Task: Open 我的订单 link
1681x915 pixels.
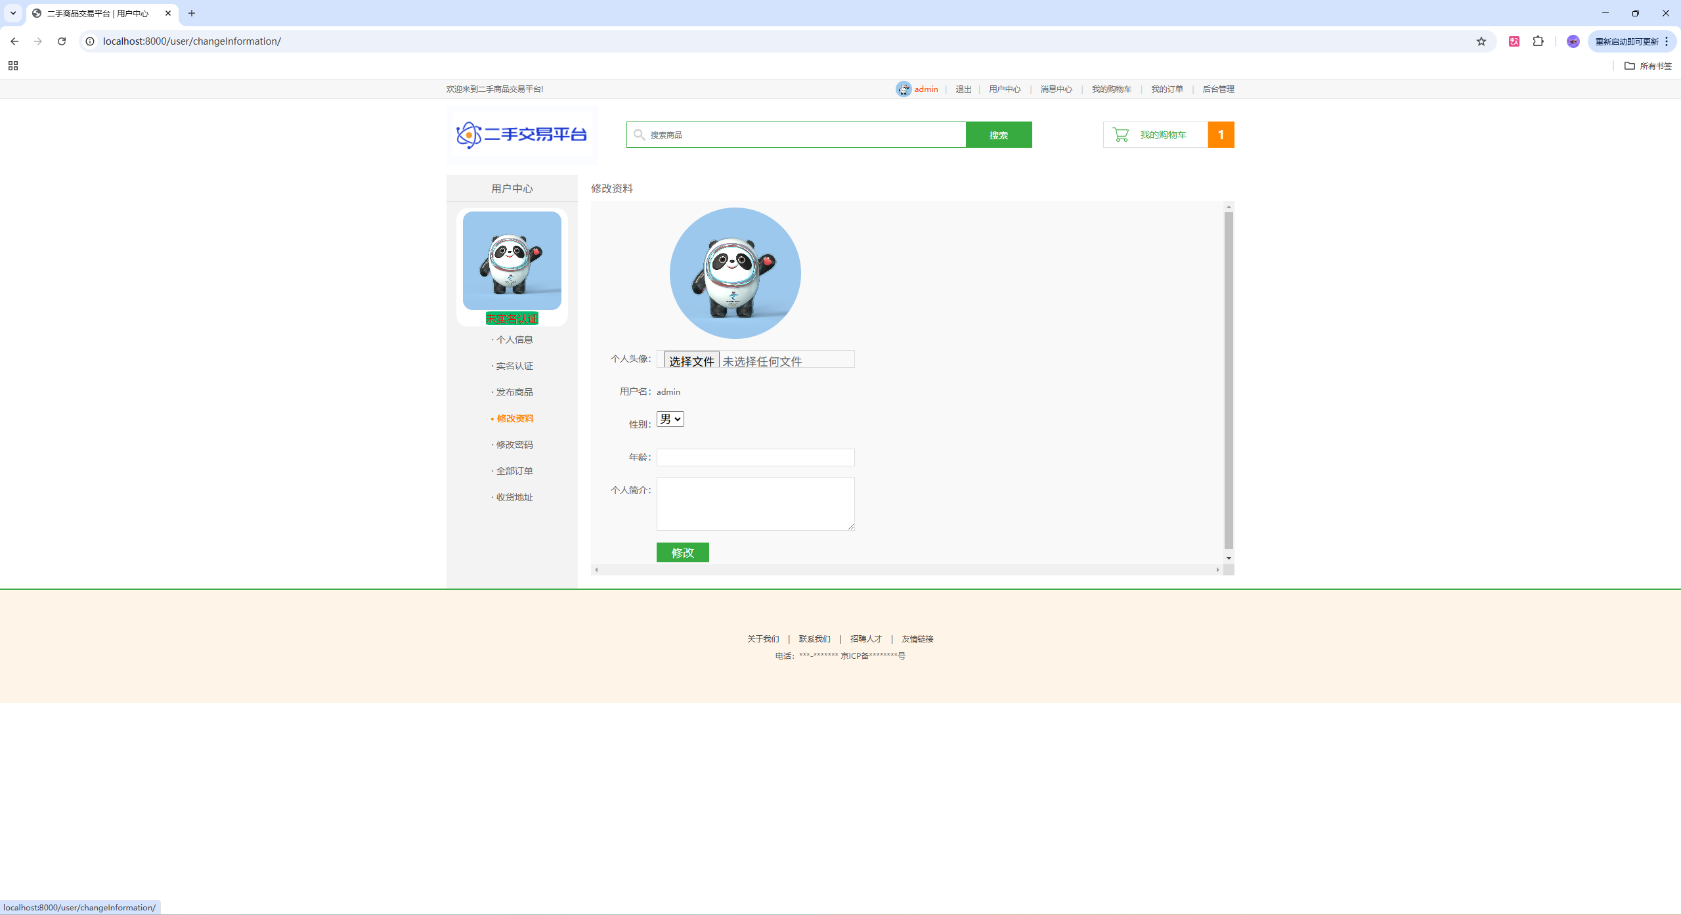Action: (x=1167, y=89)
